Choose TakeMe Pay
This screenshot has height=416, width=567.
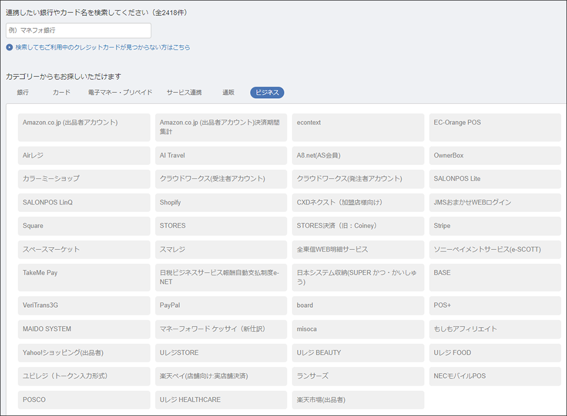(84, 278)
